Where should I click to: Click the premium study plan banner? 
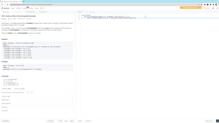coord(191,8)
